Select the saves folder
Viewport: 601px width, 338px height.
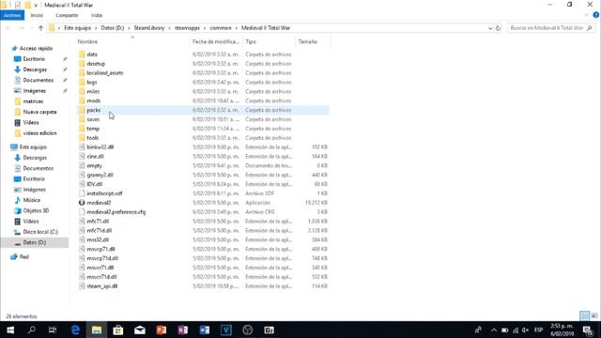(93, 119)
